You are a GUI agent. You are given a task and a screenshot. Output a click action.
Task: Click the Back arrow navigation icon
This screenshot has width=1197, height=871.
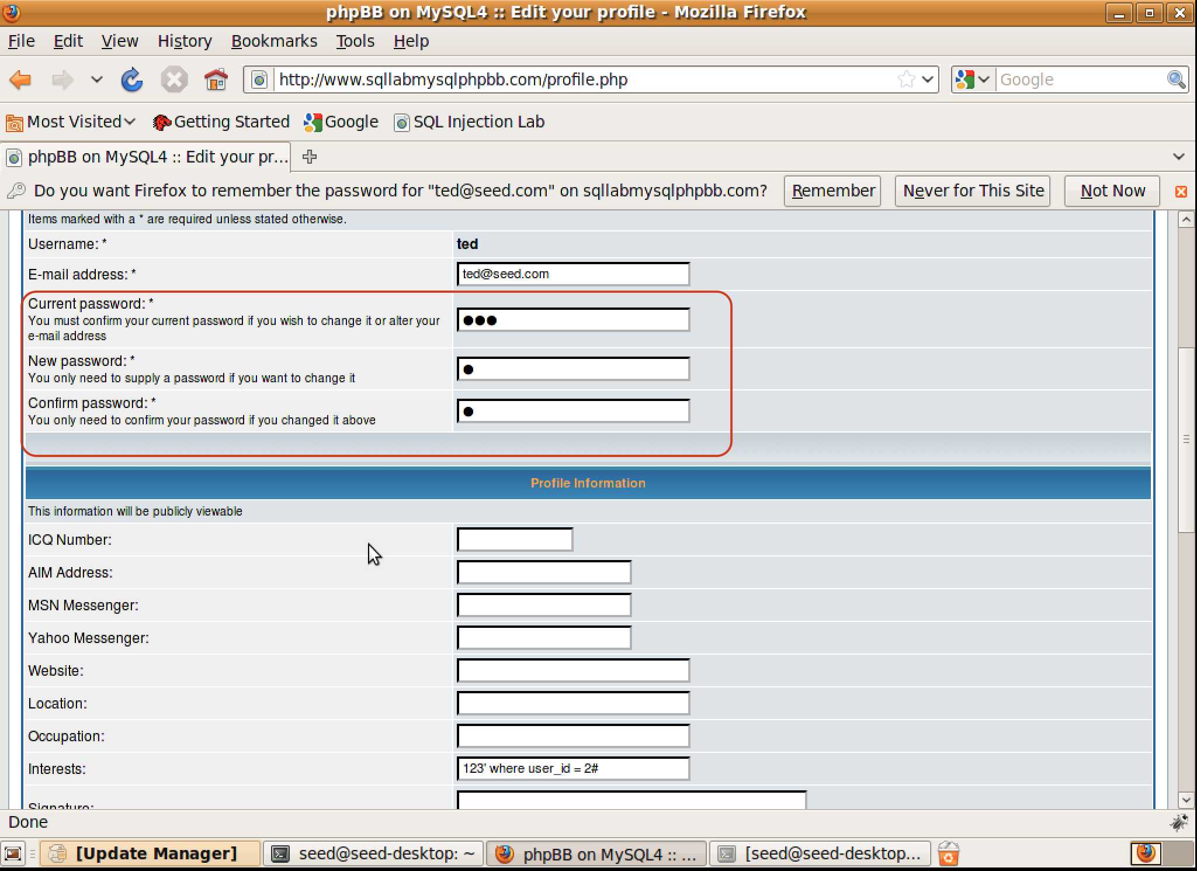[x=20, y=80]
